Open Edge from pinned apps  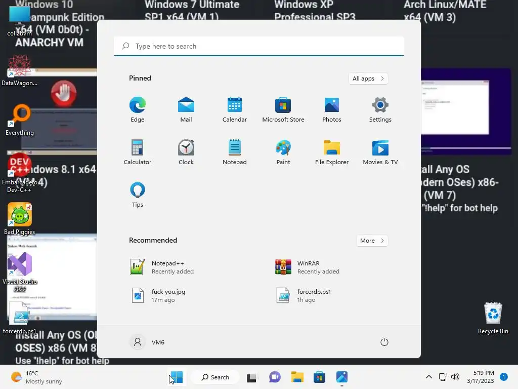tap(138, 109)
